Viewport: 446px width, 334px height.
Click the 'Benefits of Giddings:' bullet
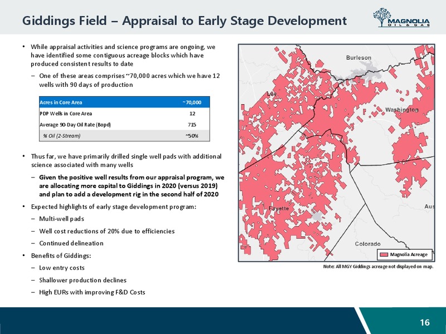[x=61, y=256]
